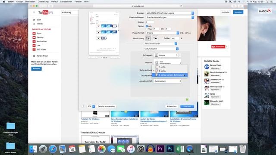Open QuickTime Player from dock
The image size is (276, 155).
(x=189, y=149)
